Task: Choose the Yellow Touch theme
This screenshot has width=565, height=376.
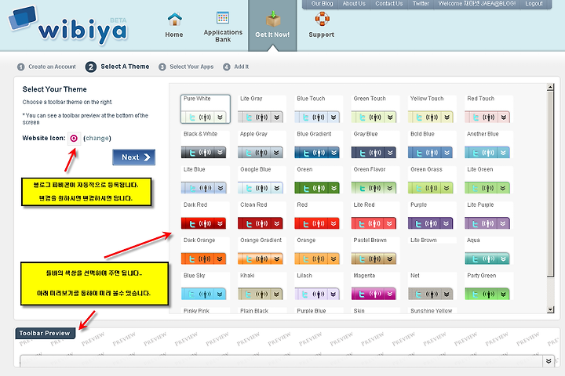Action: click(432, 109)
